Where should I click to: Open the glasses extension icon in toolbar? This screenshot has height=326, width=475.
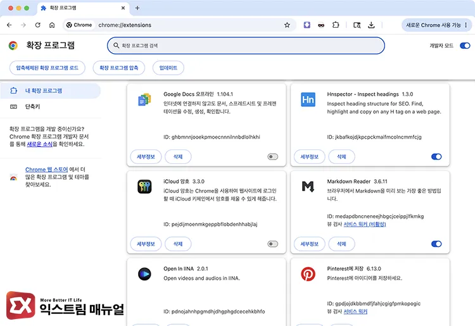(321, 25)
